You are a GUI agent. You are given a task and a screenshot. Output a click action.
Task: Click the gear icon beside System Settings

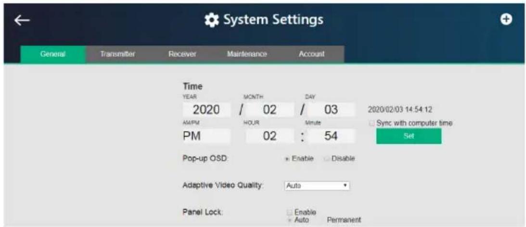tap(211, 20)
